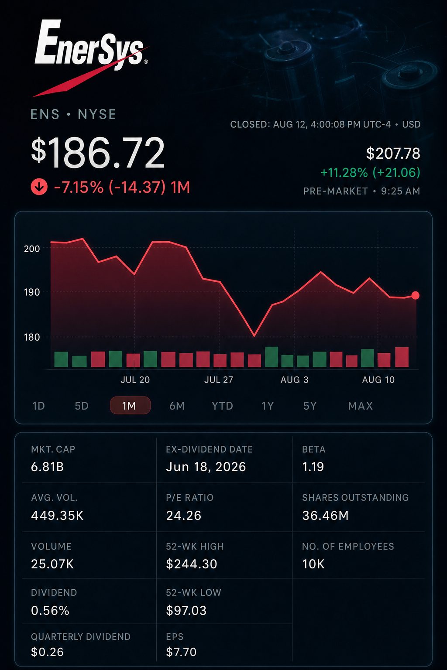Click the $7.70 EPS value

[x=181, y=652]
